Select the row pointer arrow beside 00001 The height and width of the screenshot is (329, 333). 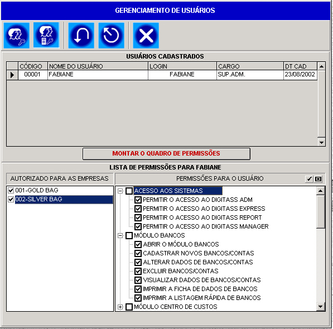pos(12,75)
